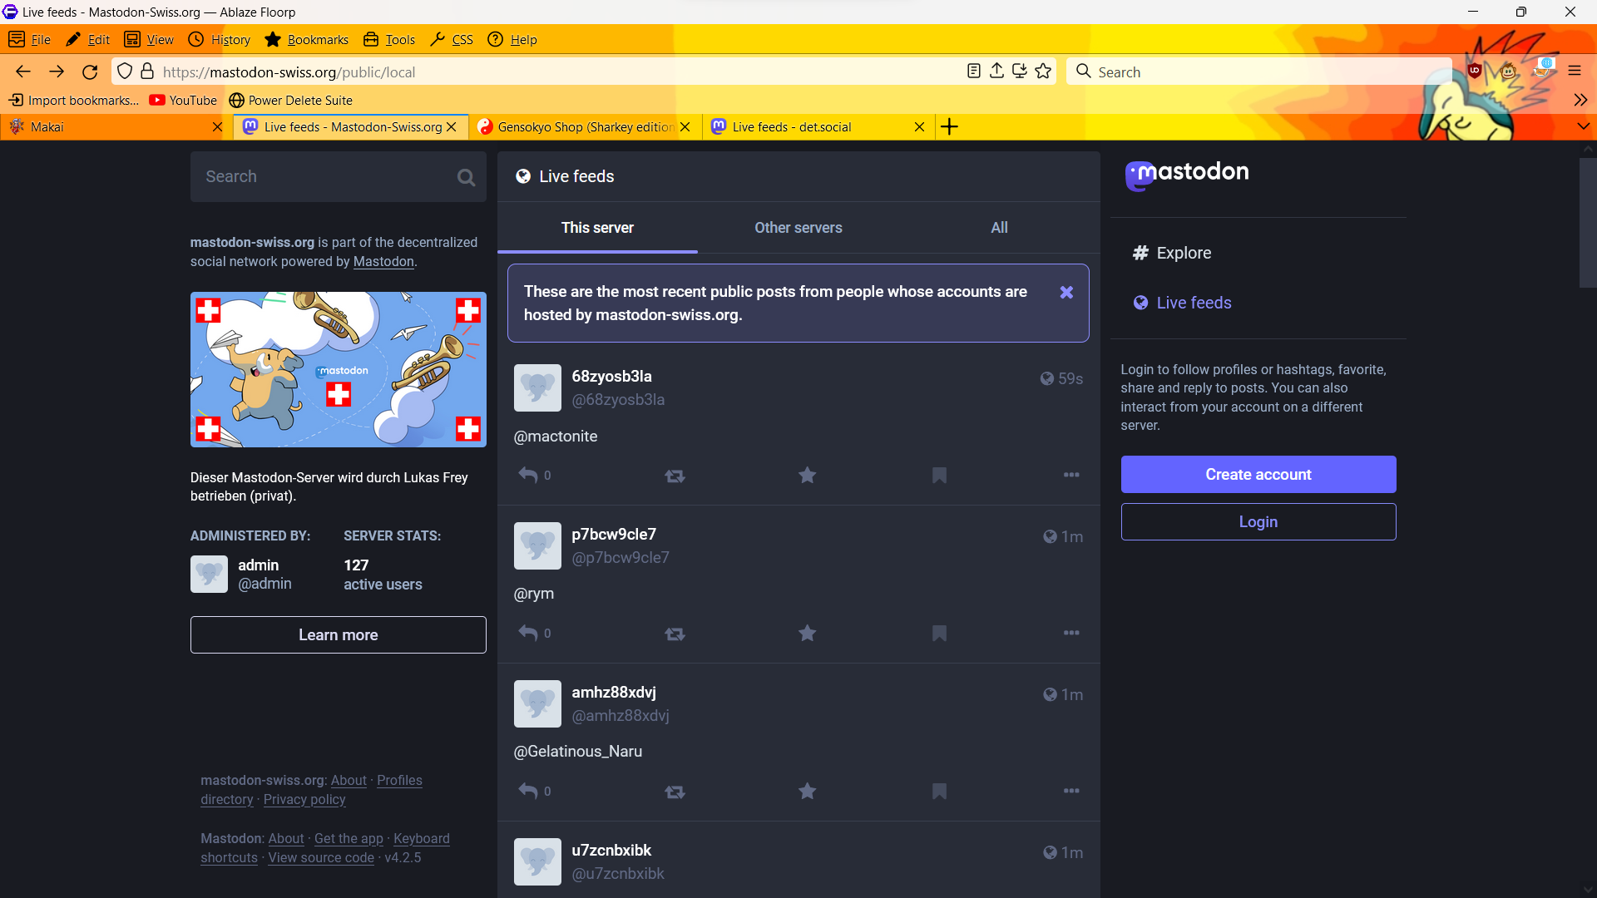Open the File menu

click(x=30, y=39)
